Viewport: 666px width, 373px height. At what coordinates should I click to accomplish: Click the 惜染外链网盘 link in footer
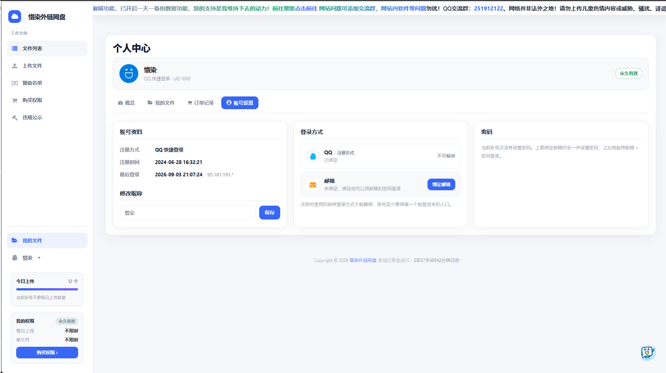click(x=363, y=260)
